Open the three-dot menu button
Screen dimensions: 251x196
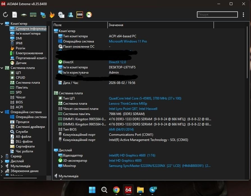click(x=243, y=15)
